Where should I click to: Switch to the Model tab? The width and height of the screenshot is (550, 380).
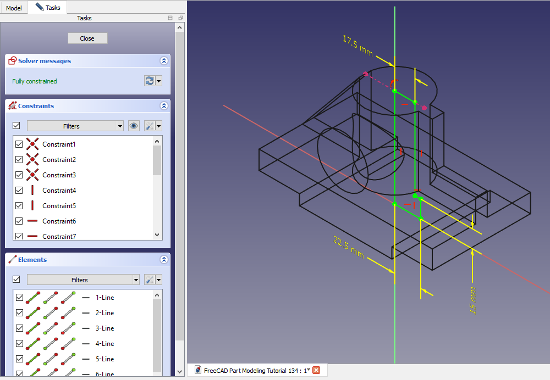[14, 8]
